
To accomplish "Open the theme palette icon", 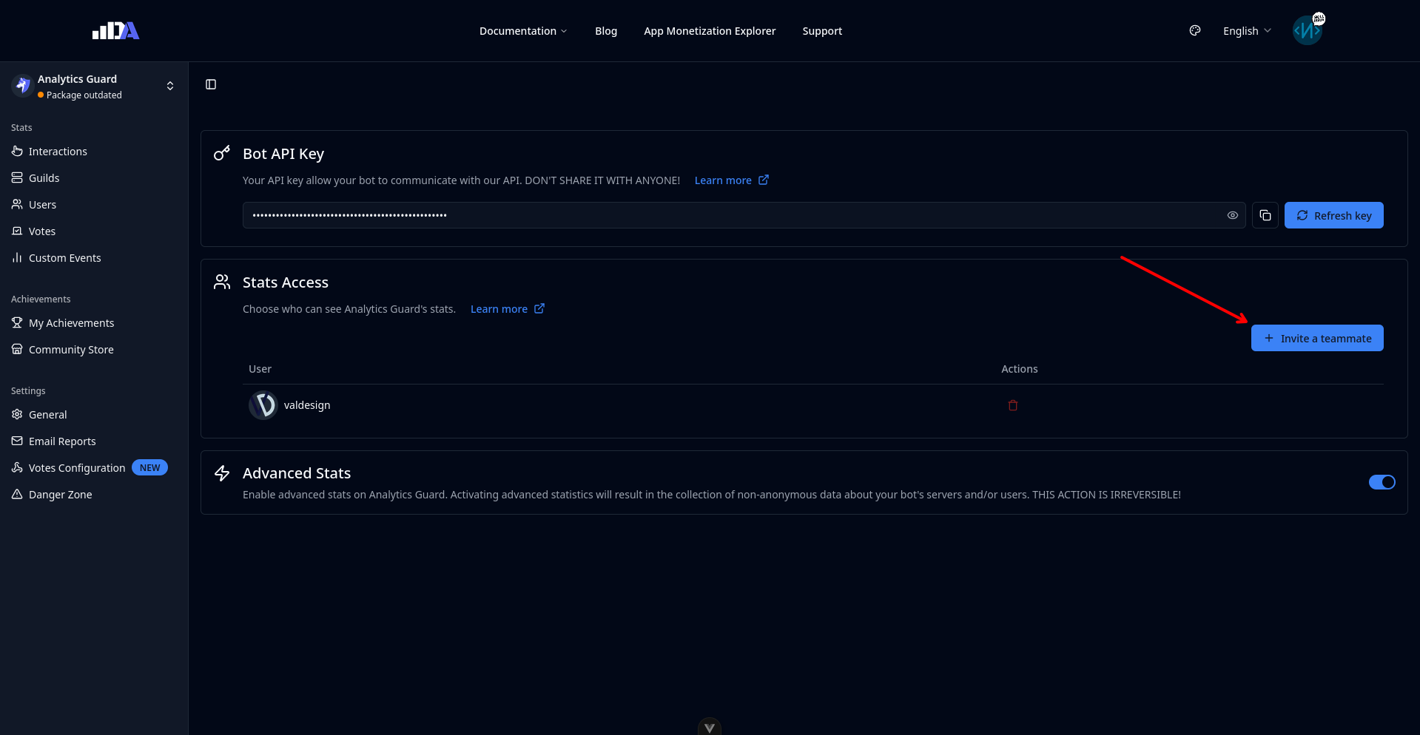I will pos(1194,31).
